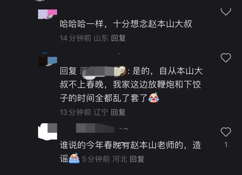Image resolution: width=242 pixels, height=175 pixels.
Task: Tap the 河北 location label
Action: (119, 159)
